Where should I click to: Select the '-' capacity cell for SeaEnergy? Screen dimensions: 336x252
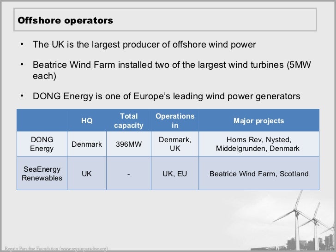coord(129,173)
